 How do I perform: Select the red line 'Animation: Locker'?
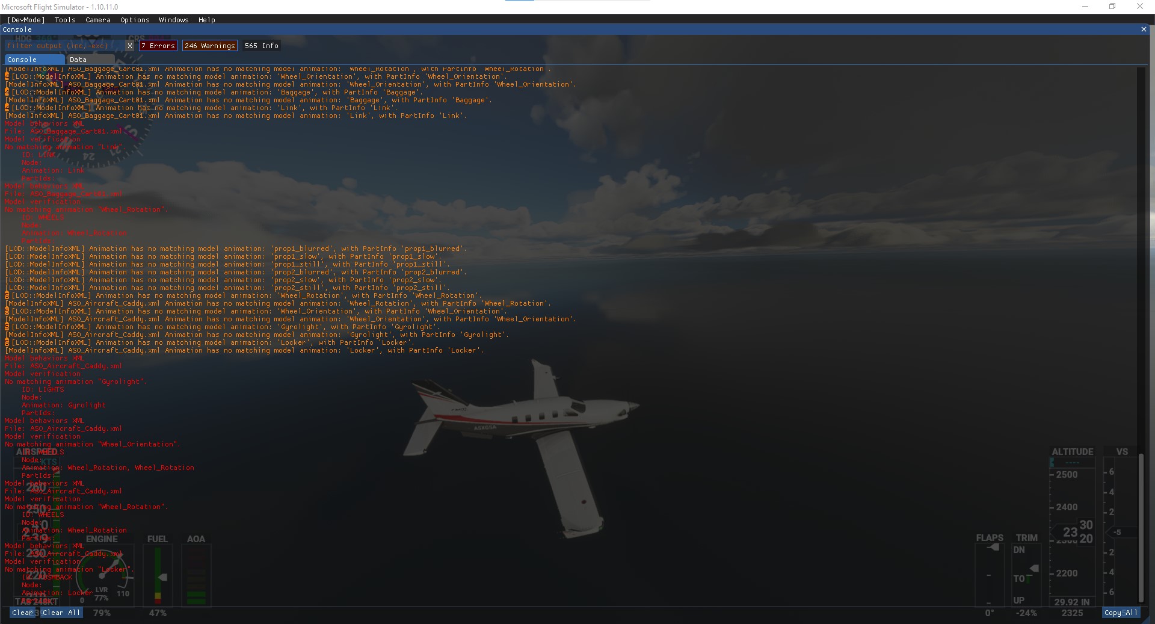[57, 593]
